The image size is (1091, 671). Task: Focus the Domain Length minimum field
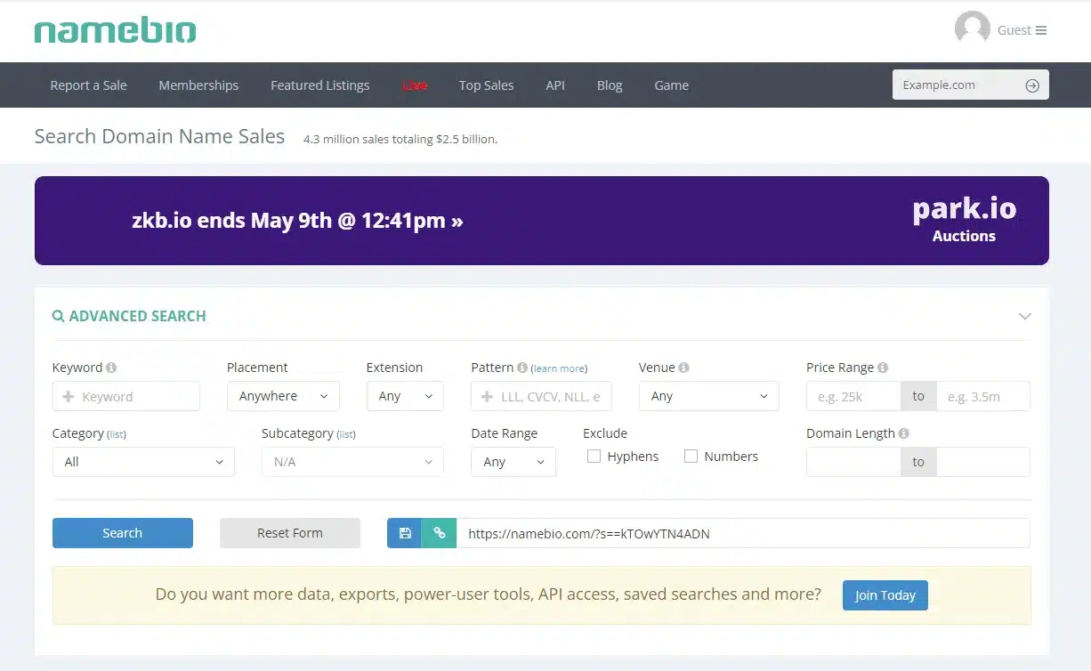pos(853,462)
